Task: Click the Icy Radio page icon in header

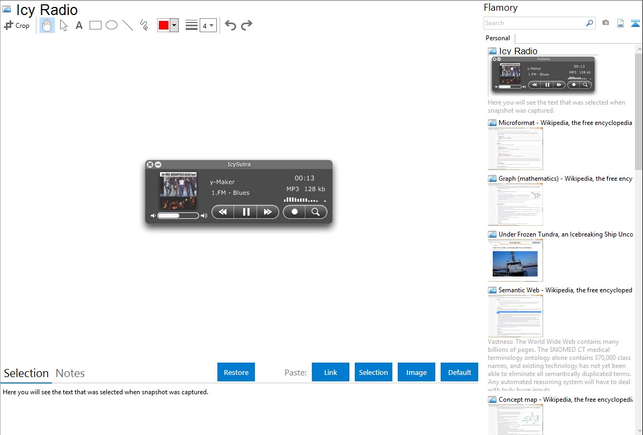Action: tap(7, 10)
